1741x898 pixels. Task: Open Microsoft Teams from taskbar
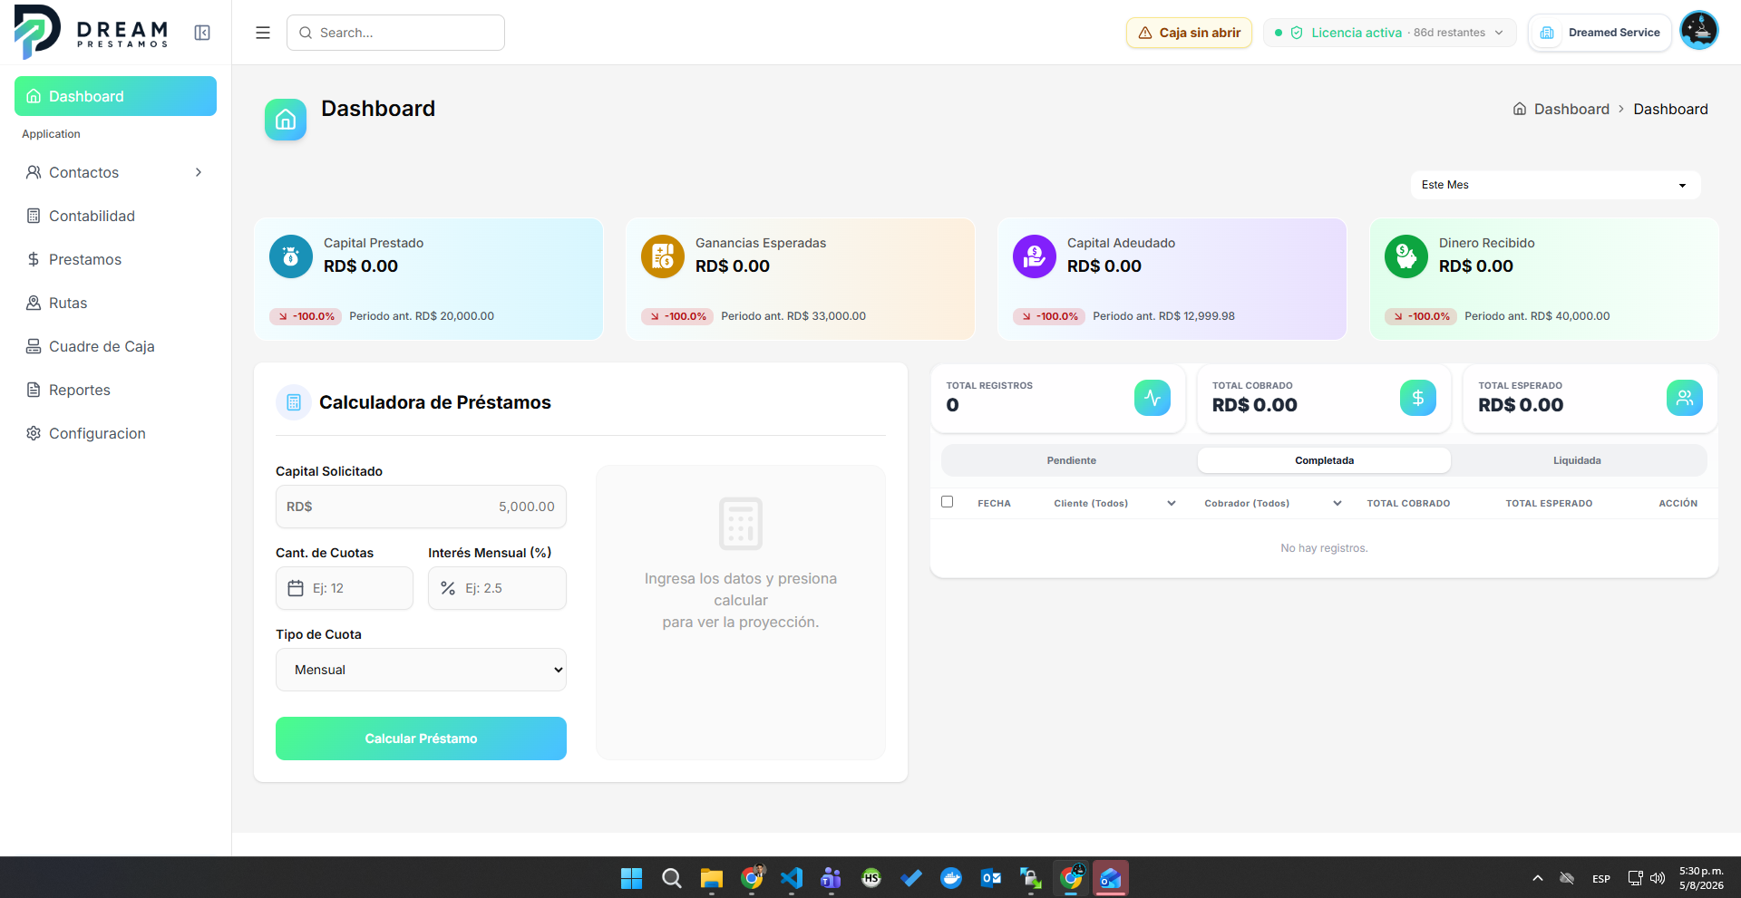831,878
